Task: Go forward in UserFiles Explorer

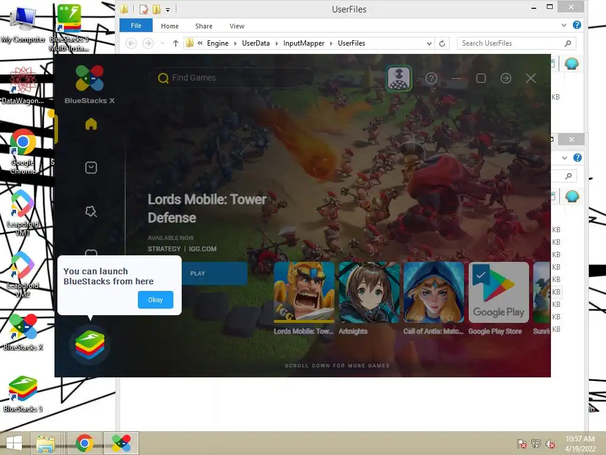Action: click(x=148, y=43)
